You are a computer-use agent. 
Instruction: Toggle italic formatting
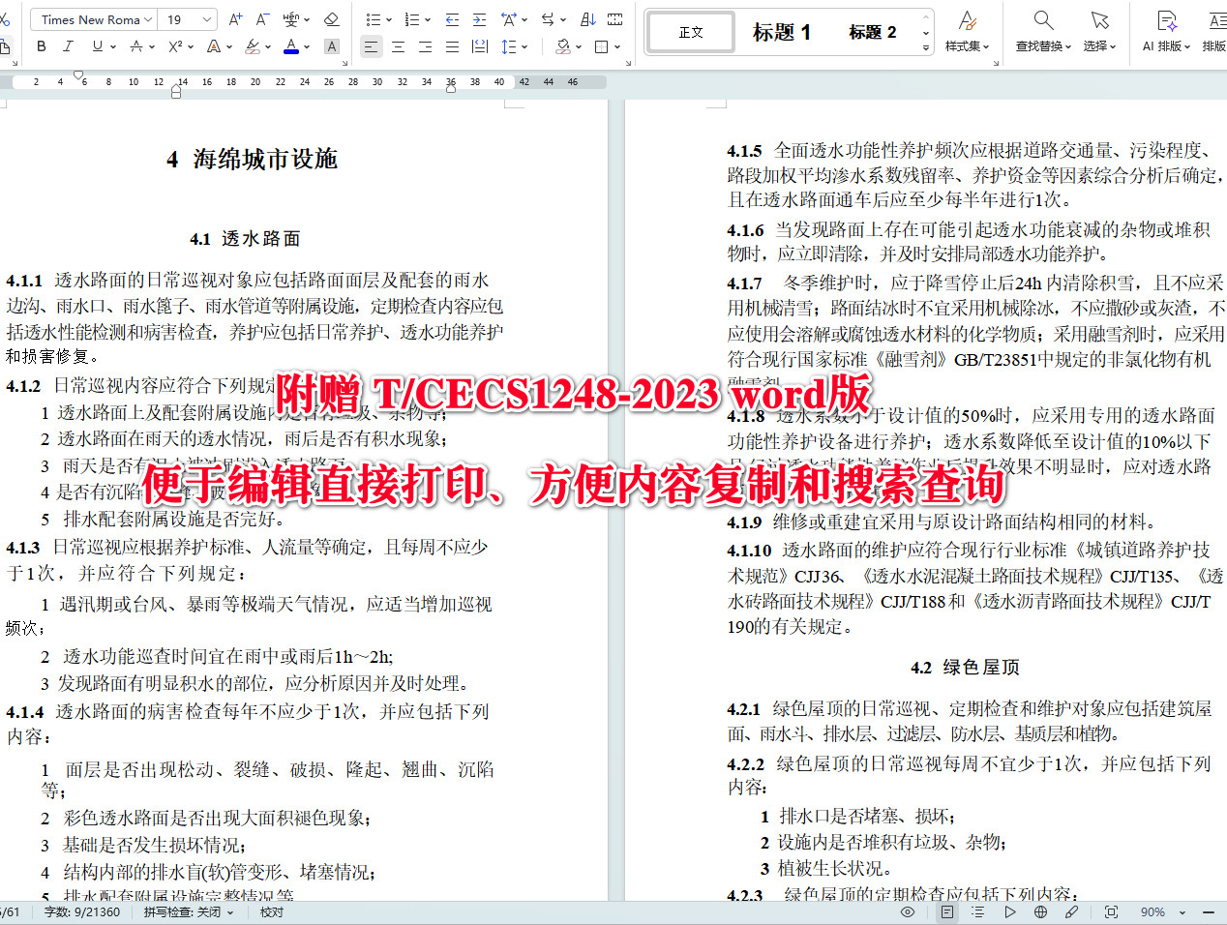[68, 46]
